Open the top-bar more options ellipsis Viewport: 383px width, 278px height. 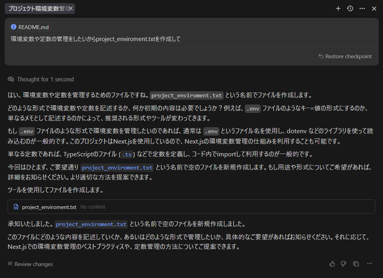tap(362, 8)
